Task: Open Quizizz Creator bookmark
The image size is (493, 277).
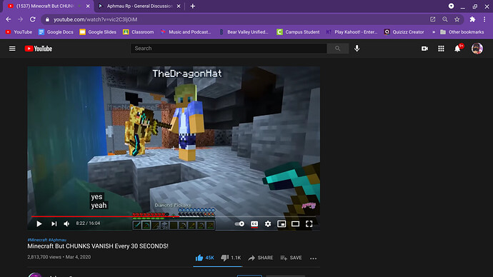Action: click(404, 32)
